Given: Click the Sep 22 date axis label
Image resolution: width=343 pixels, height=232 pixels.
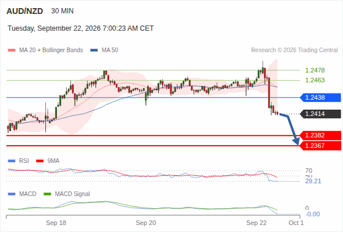Looking at the screenshot, I should pos(256,223).
